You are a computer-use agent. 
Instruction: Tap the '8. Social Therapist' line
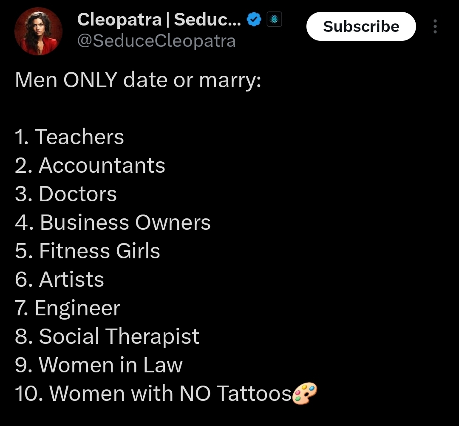coord(107,337)
